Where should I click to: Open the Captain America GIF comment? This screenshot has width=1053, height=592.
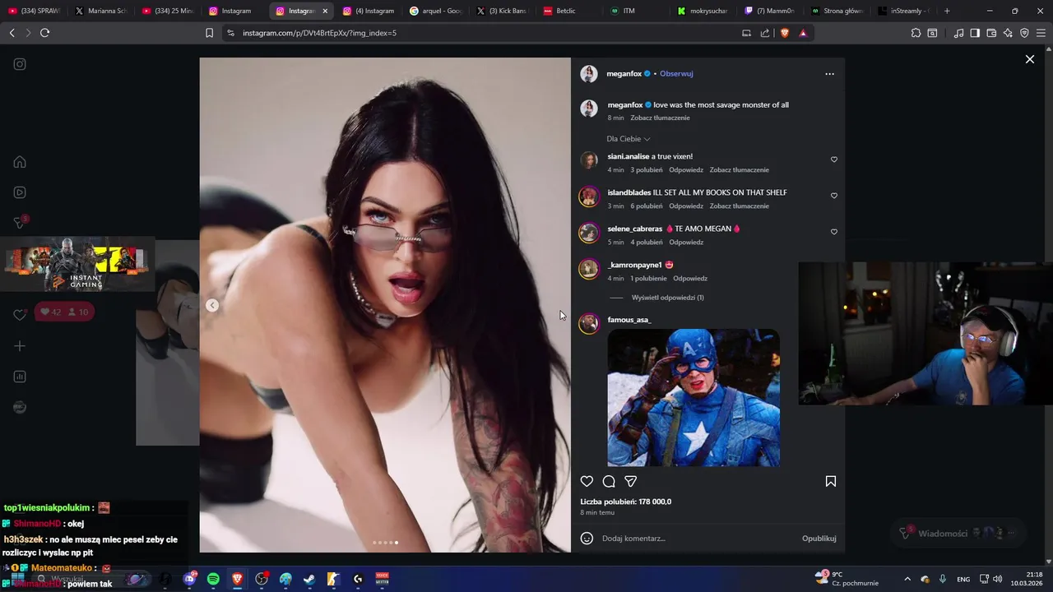693,398
